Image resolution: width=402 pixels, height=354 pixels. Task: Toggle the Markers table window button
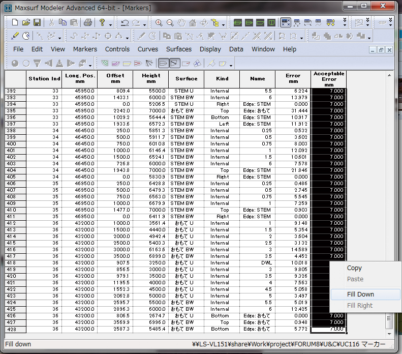[x=285, y=22]
